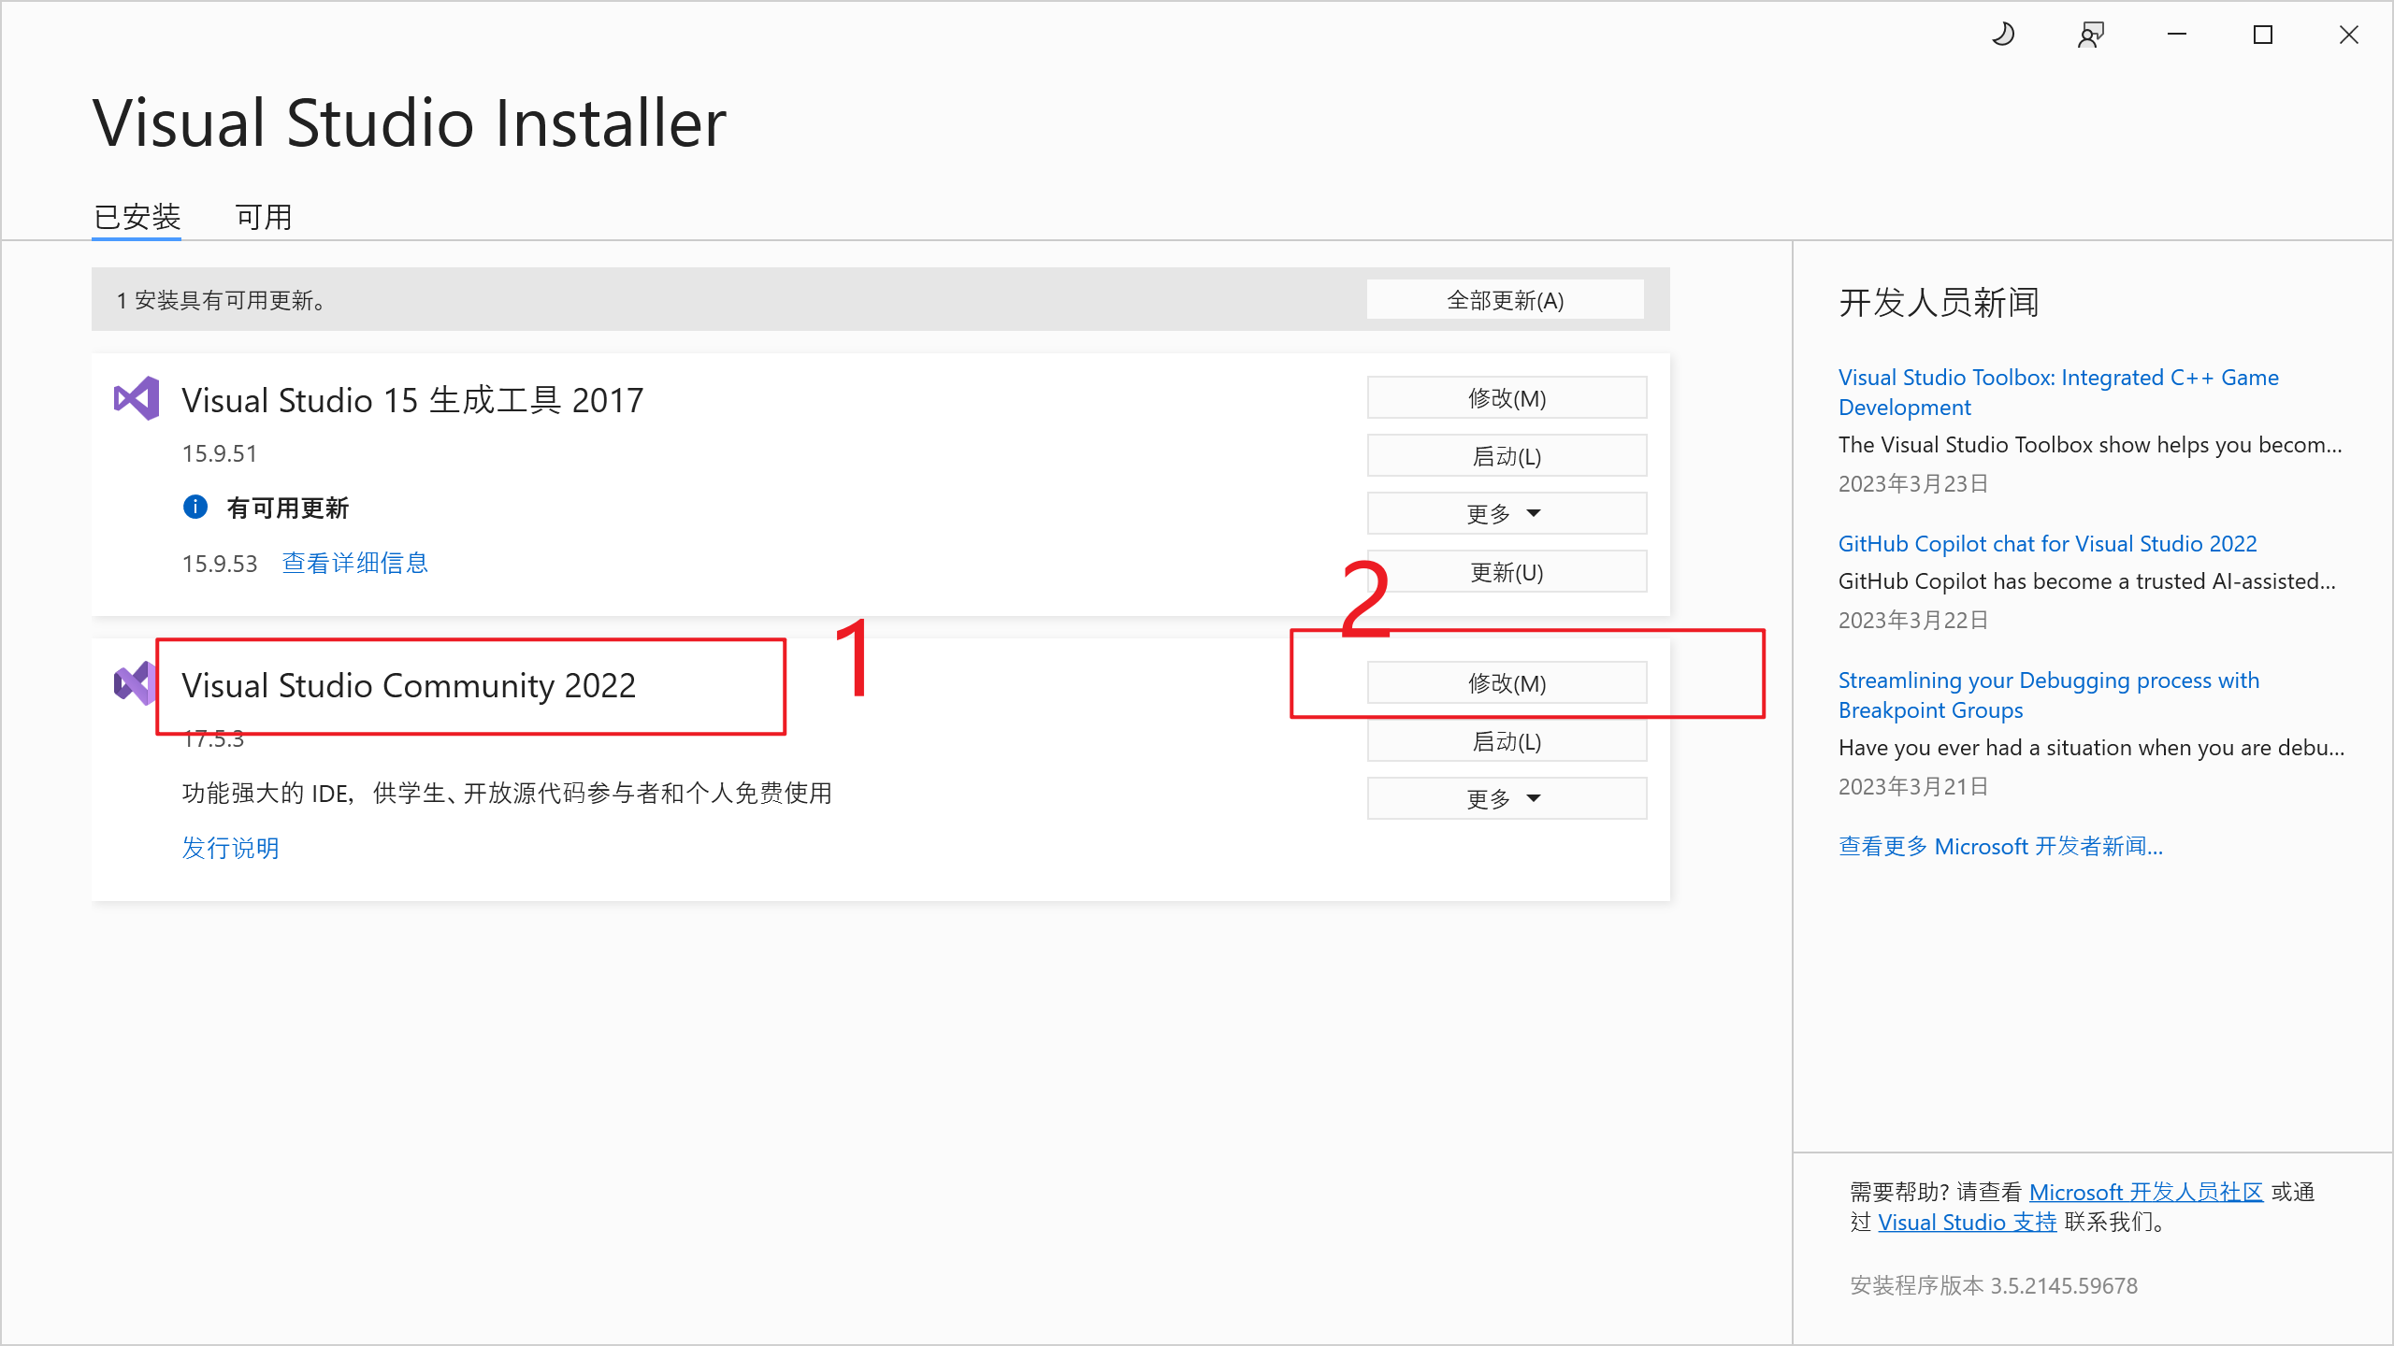Click the 全部更新(A) button
This screenshot has width=2394, height=1346.
(x=1506, y=300)
